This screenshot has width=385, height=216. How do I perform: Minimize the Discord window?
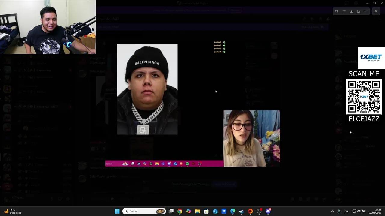coord(367,3)
